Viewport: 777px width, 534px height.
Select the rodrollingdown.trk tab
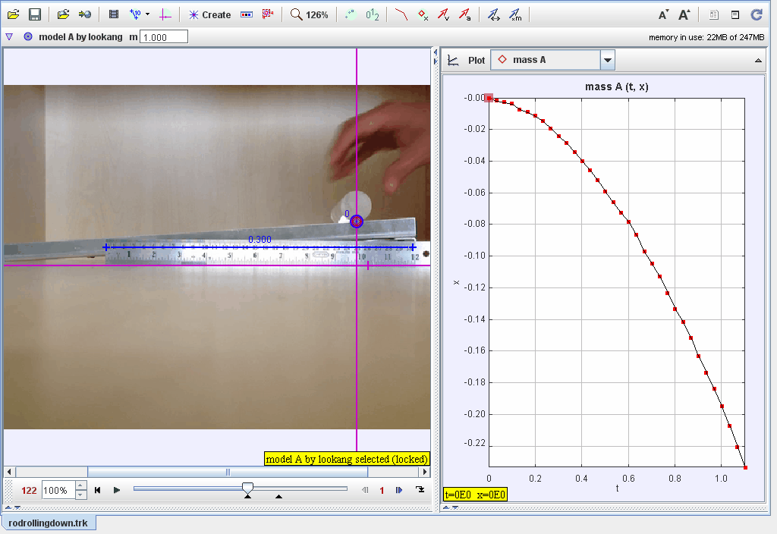(x=48, y=523)
